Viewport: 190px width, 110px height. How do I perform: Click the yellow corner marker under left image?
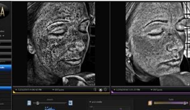14,92
